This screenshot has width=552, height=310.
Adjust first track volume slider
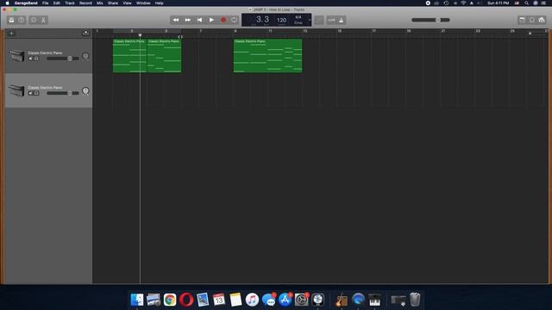[63, 59]
